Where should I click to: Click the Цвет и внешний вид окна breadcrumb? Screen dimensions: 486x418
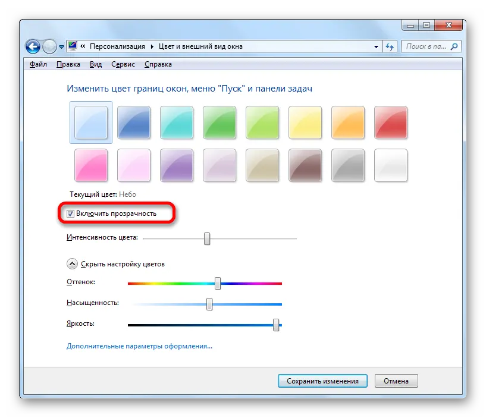click(x=200, y=46)
